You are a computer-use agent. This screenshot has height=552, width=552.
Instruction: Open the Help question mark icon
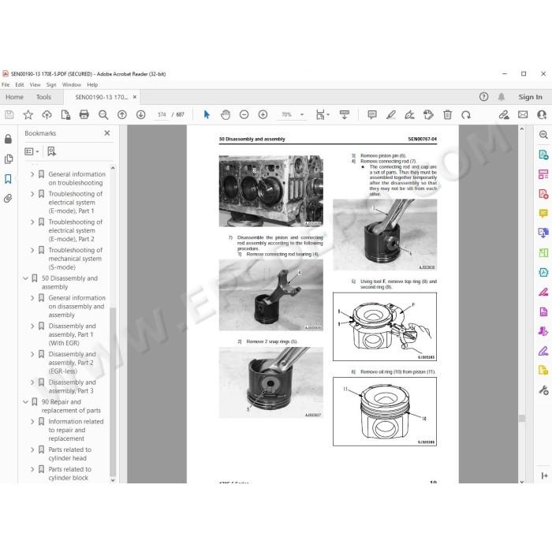[483, 97]
